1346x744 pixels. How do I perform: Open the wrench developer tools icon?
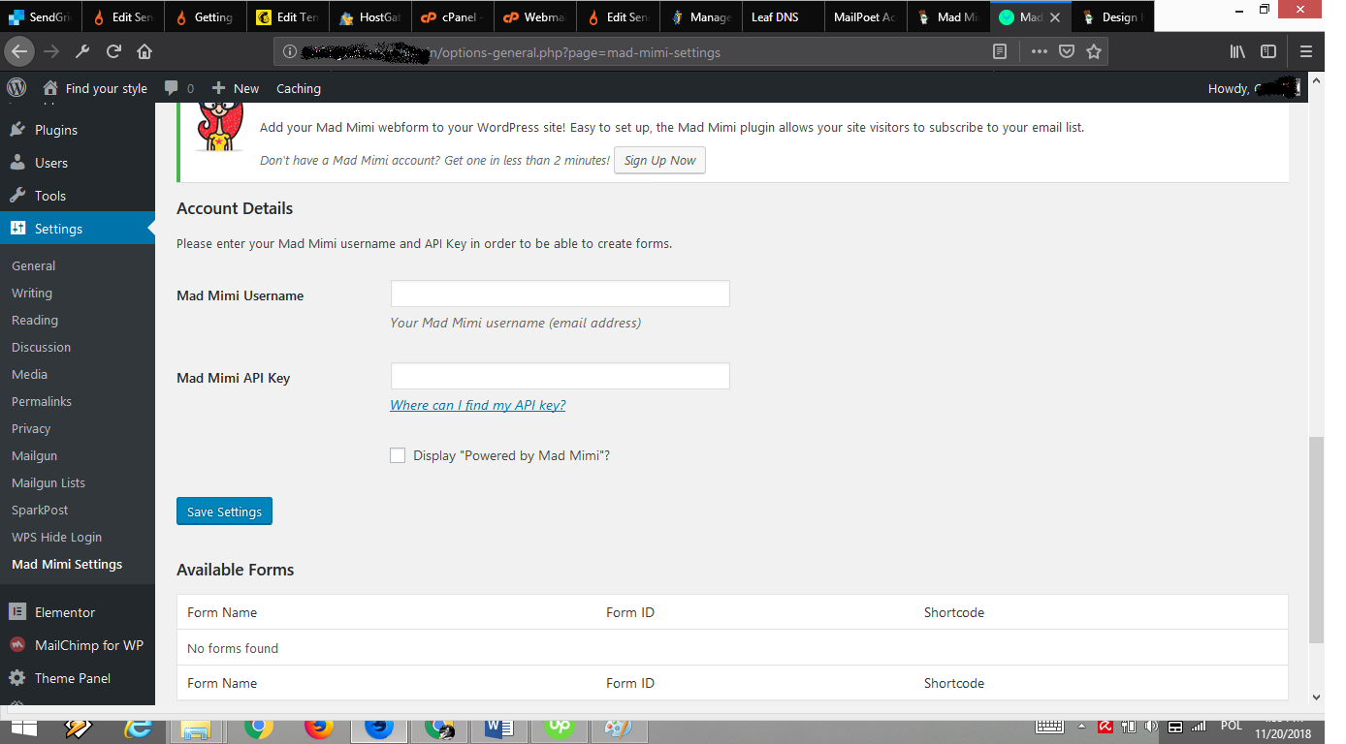[82, 51]
